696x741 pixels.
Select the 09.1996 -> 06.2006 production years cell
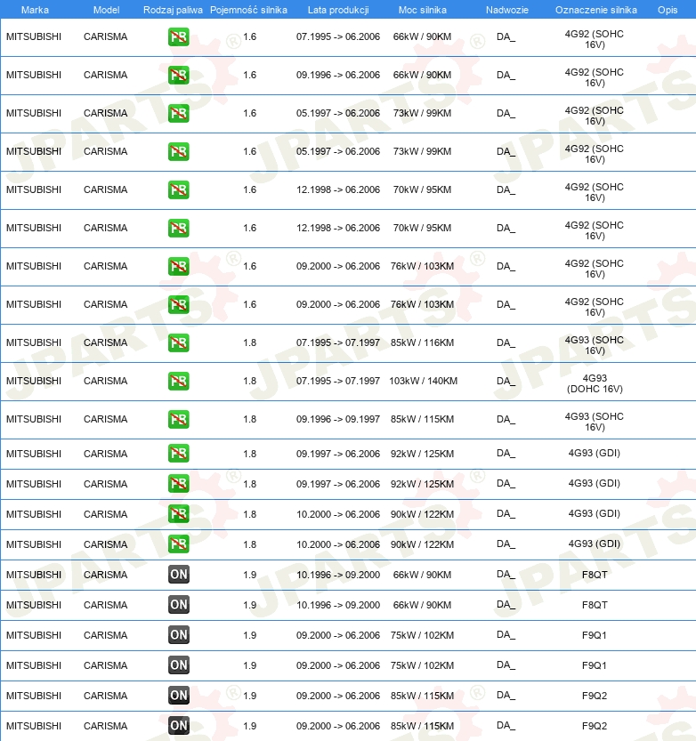tap(338, 75)
